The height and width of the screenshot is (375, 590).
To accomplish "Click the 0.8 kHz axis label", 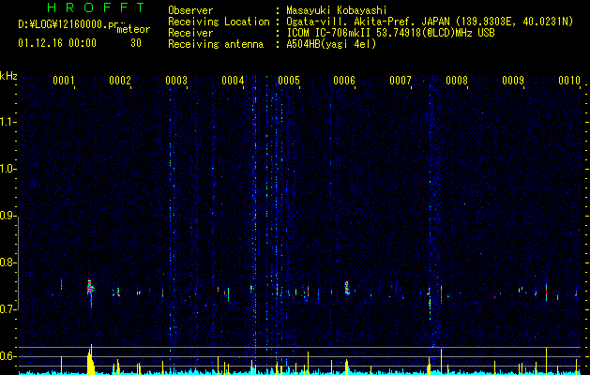I will [x=8, y=262].
